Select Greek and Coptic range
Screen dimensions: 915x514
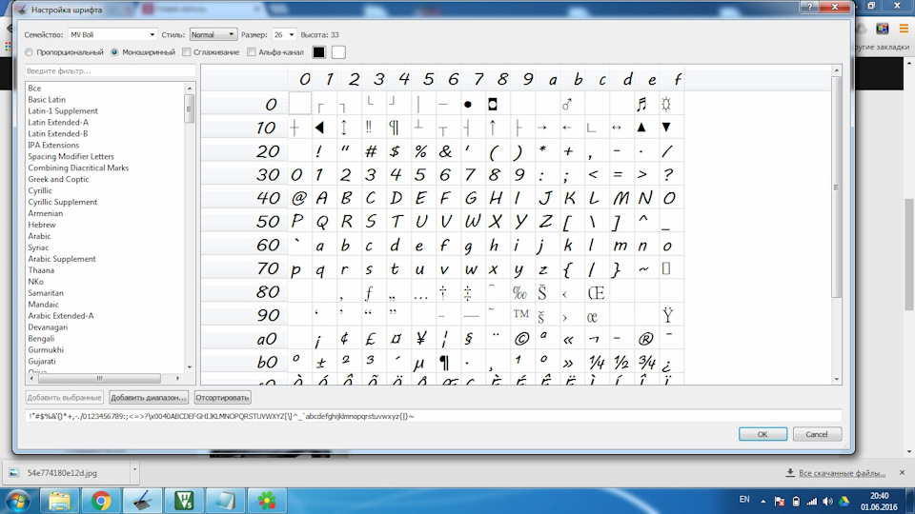(58, 179)
